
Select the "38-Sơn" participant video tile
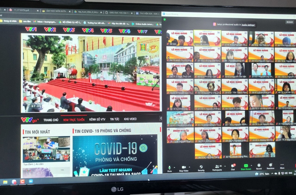click(180, 38)
